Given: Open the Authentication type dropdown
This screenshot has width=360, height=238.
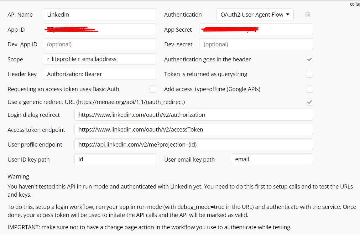Looking at the screenshot, I should pos(255,14).
